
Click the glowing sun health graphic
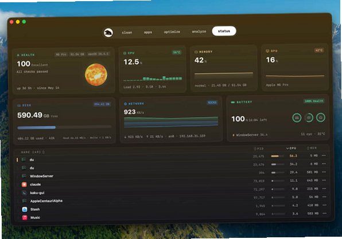click(96, 75)
